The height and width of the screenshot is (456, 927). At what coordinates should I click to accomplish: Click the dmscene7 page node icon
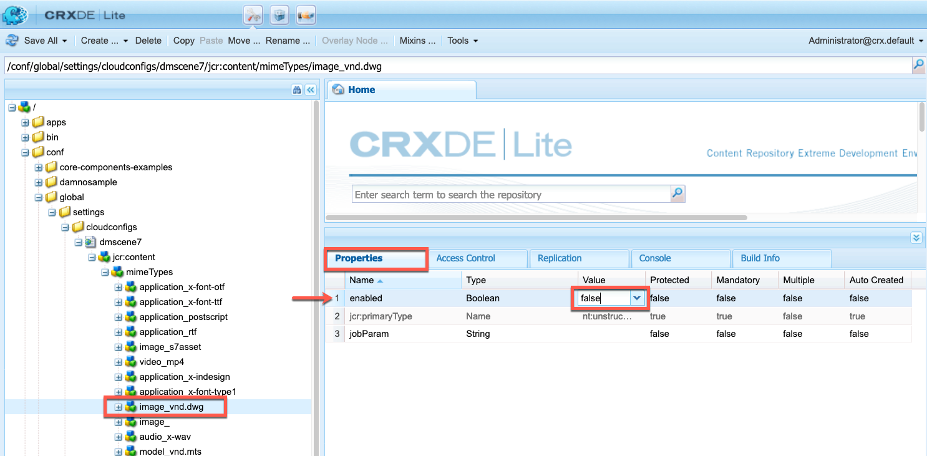point(90,242)
